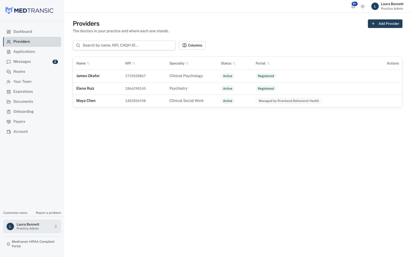Open the Providers menu item
Viewport: 411px width, 257px height.
(32, 42)
